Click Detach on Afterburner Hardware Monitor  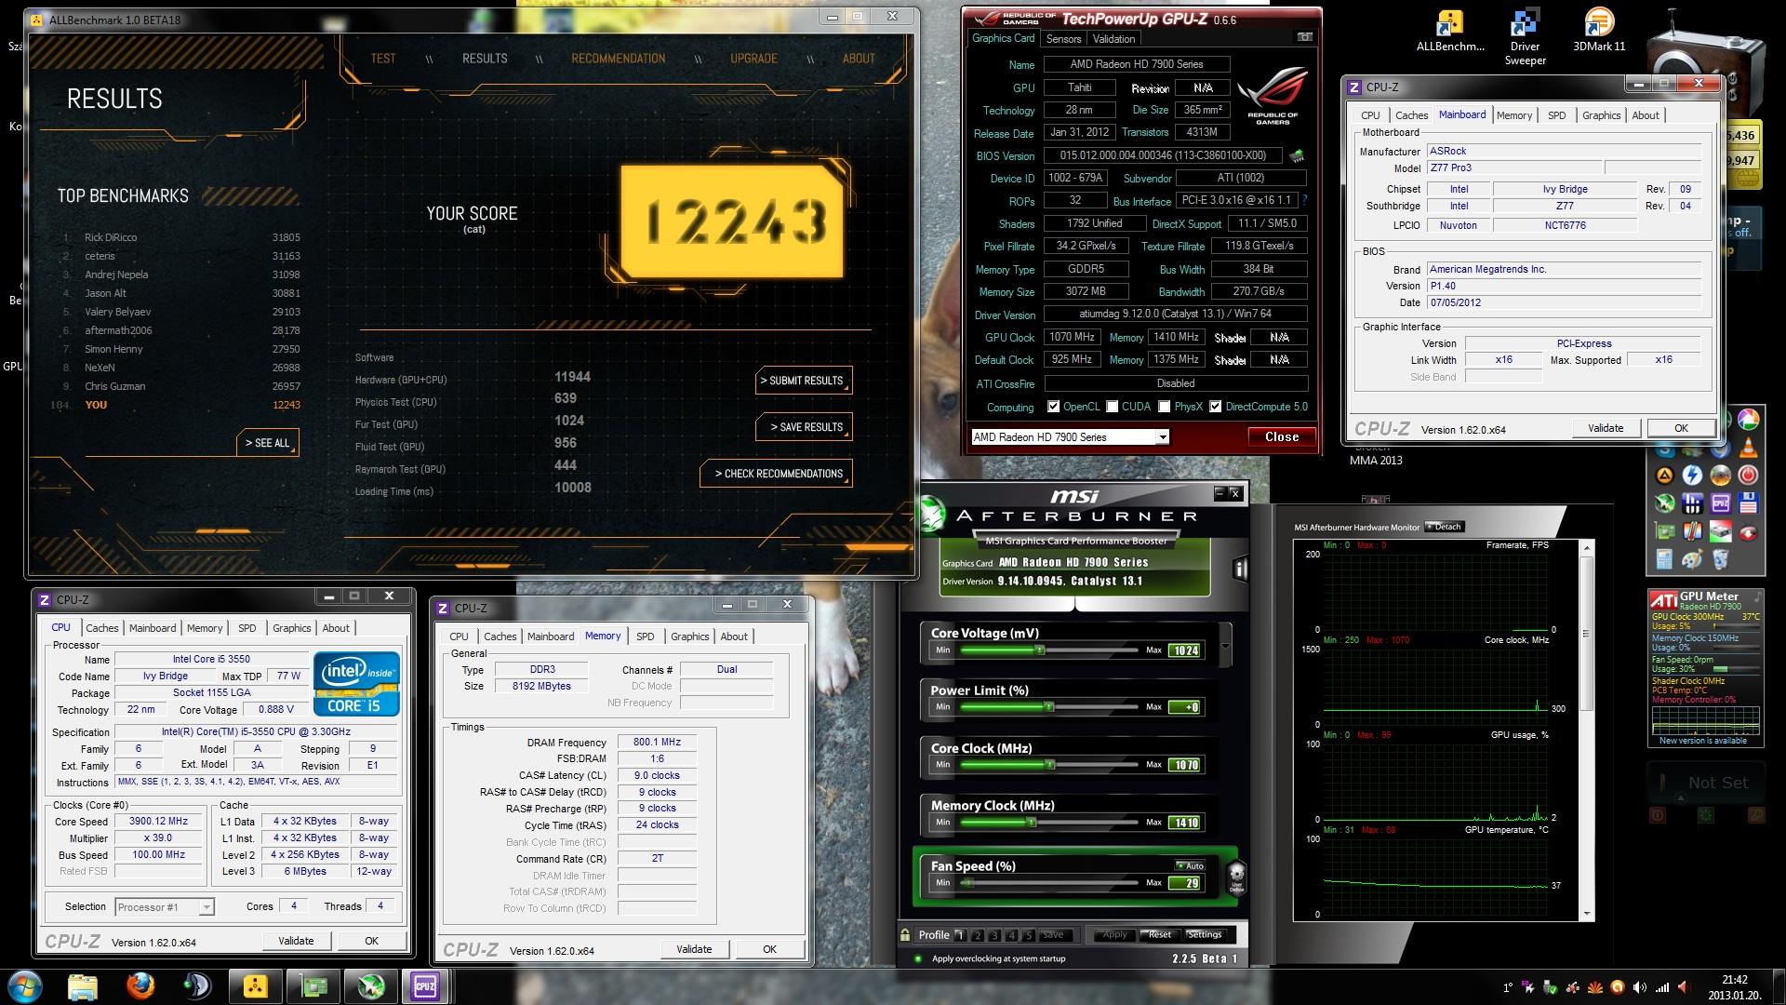1445,527
